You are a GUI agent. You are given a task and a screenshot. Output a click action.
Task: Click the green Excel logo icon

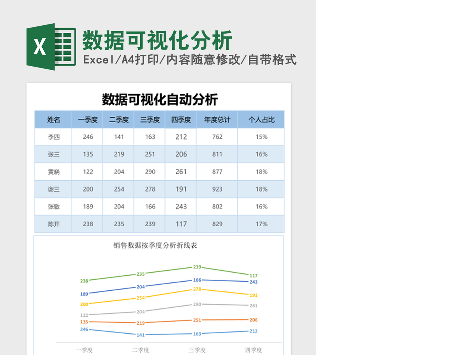click(51, 47)
